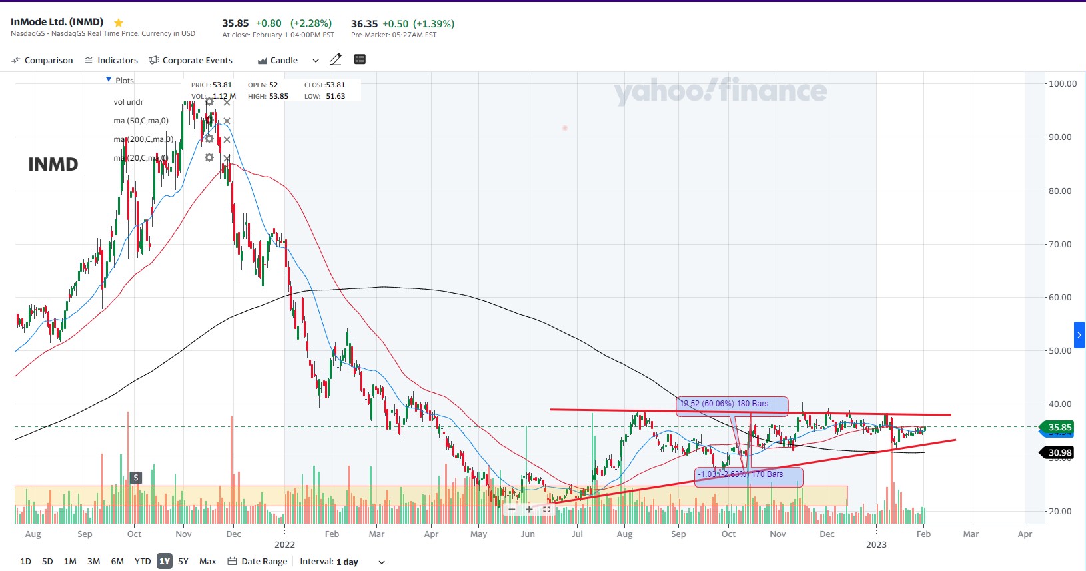Click the INMD text annotation on chart
This screenshot has height=571, width=1086.
click(x=53, y=165)
